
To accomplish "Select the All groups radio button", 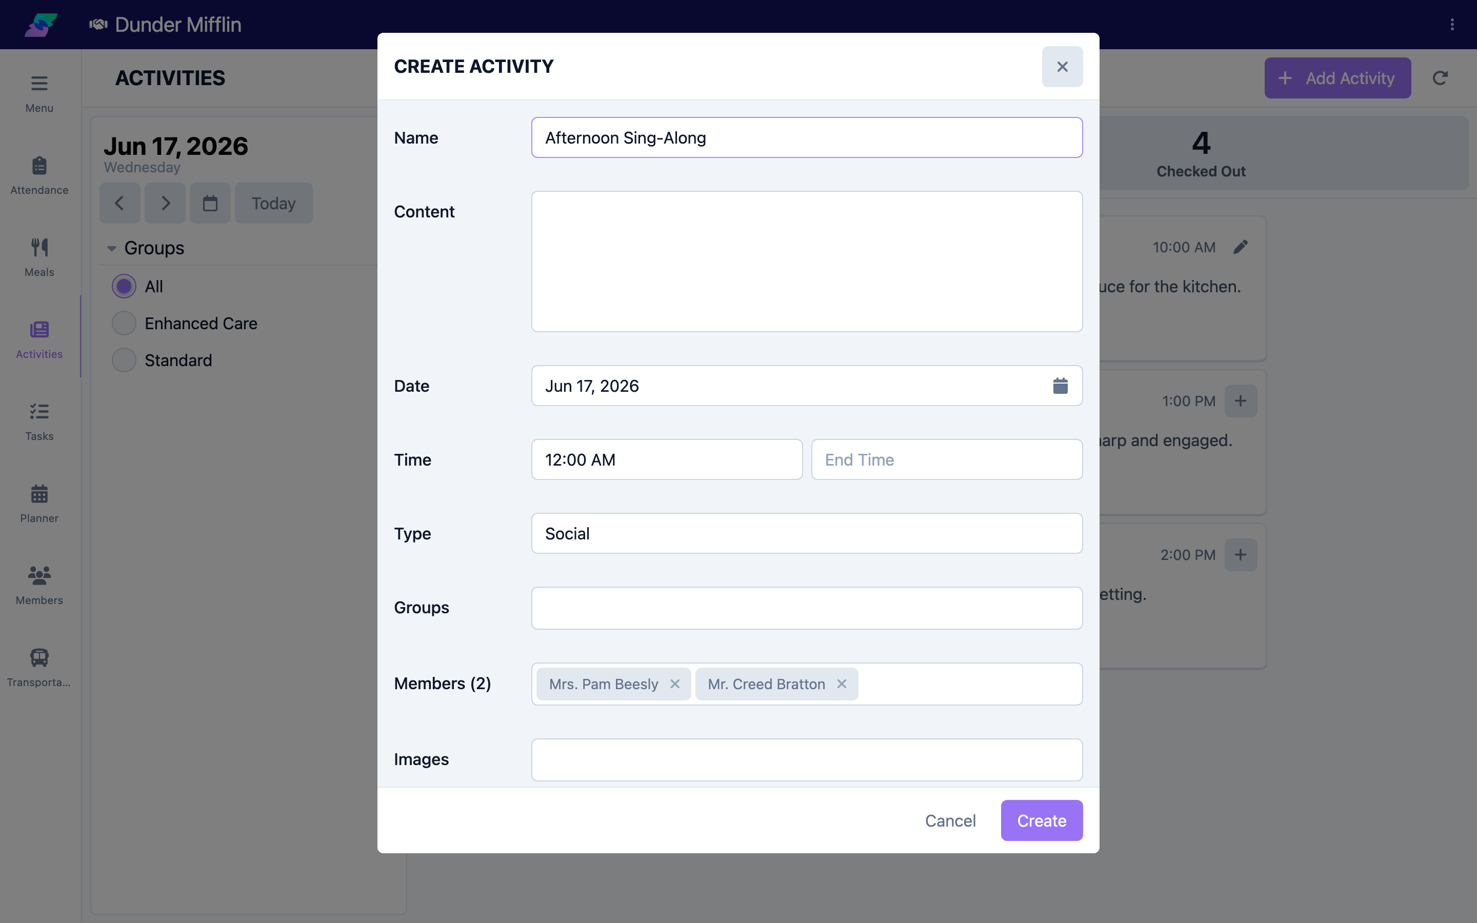I will (124, 286).
